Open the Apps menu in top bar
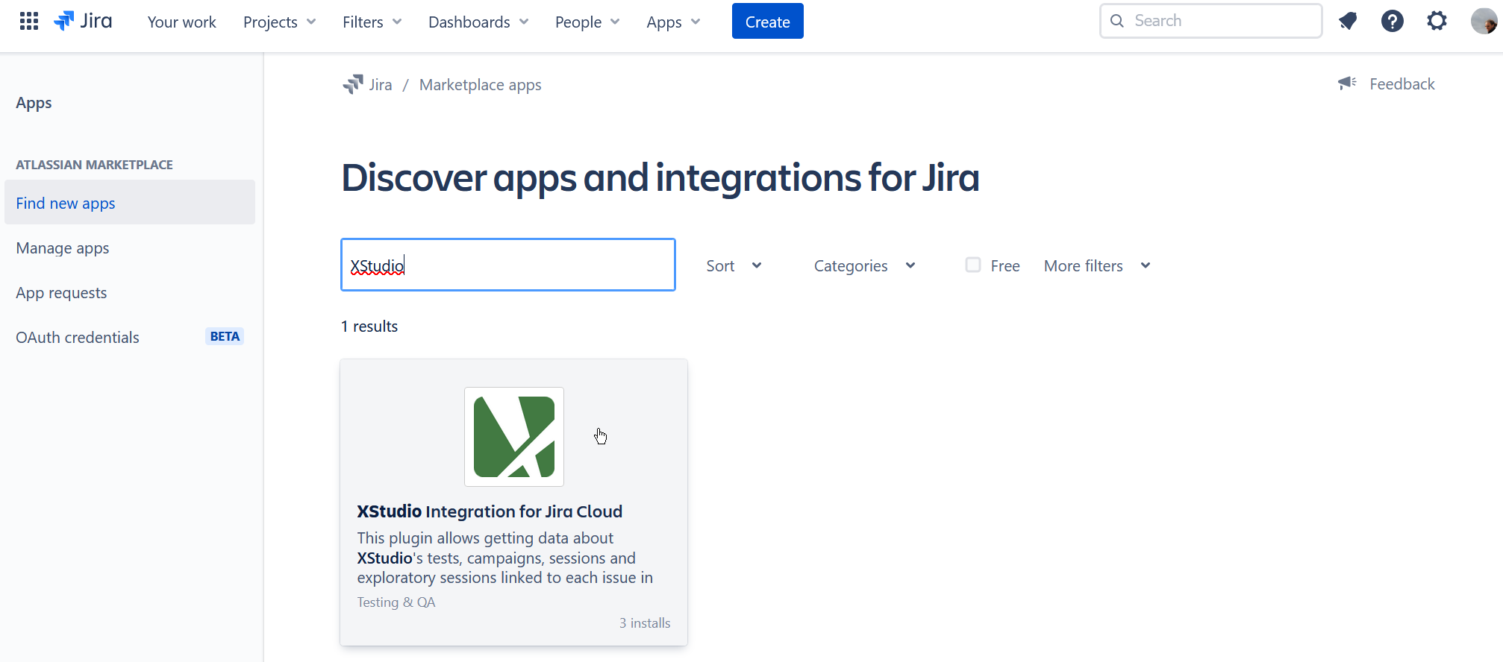Screen dimensions: 1503x662 (x=673, y=22)
